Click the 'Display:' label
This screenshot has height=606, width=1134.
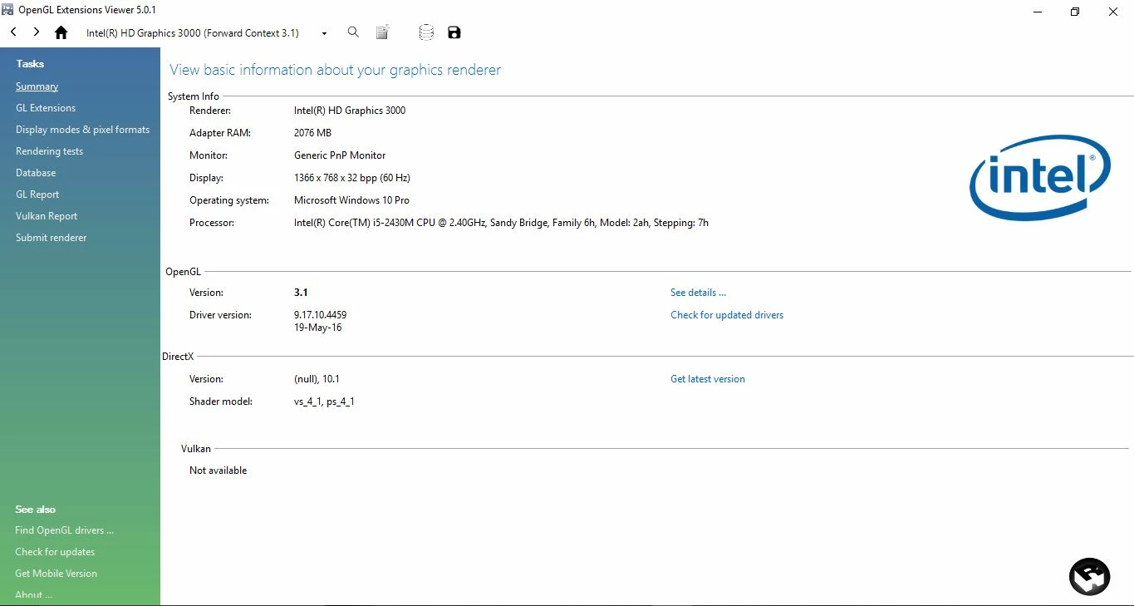[206, 178]
